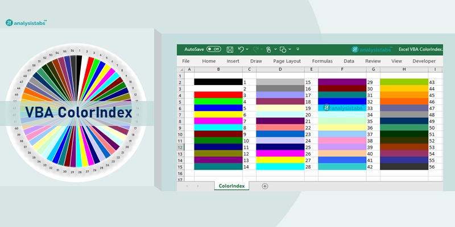Viewport: 455px width, 227px height.
Task: Expand the Touch/Mouse mode dropdown arrow
Action: [x=275, y=49]
